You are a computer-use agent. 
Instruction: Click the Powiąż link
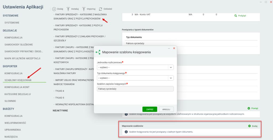click(255, 108)
